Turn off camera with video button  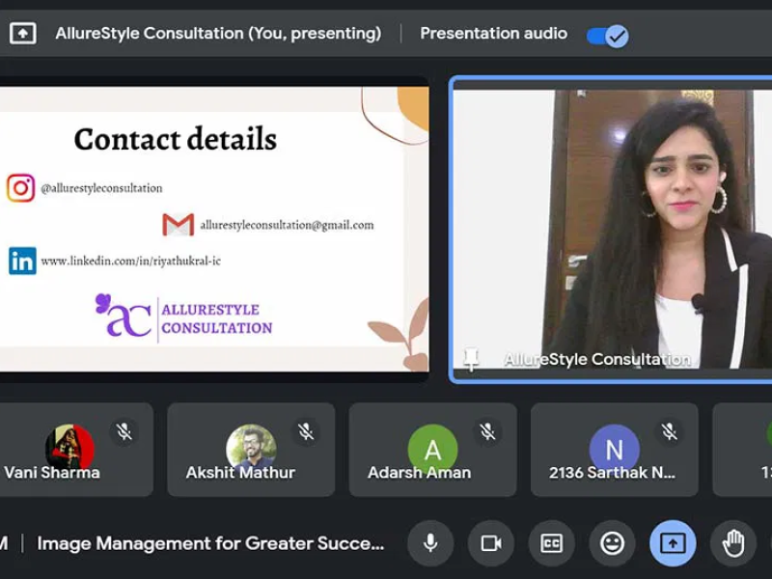point(491,543)
